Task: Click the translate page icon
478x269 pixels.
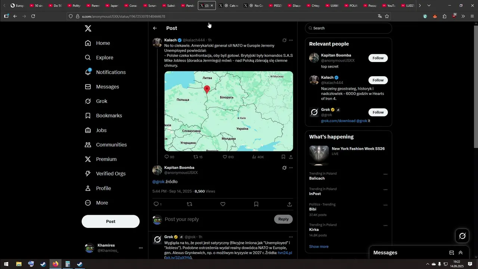Action: coord(380,16)
